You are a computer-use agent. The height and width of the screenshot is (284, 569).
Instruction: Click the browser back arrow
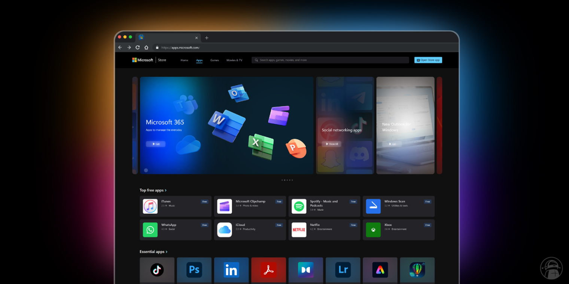click(120, 47)
